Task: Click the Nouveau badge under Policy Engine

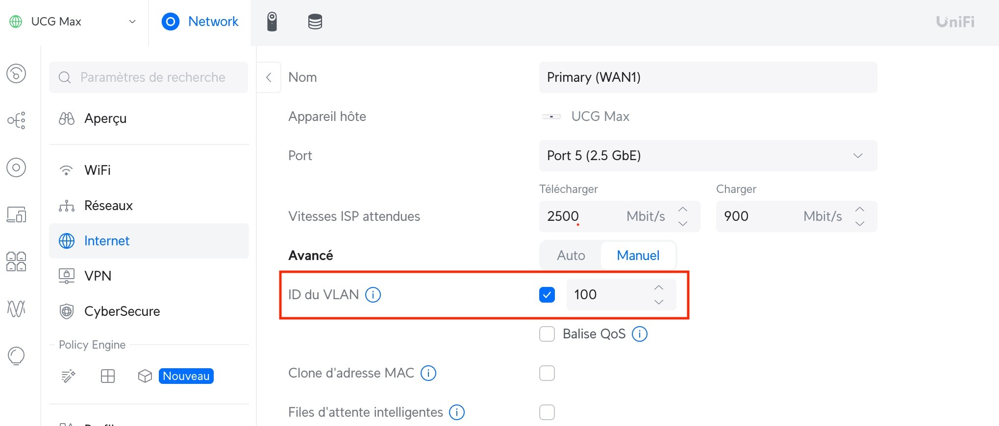Action: [186, 376]
